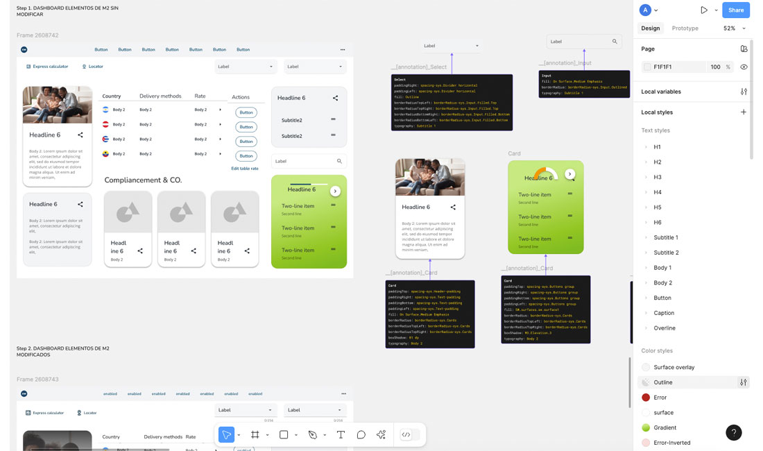Activate the Pen tool
The width and height of the screenshot is (763, 451).
(x=312, y=435)
